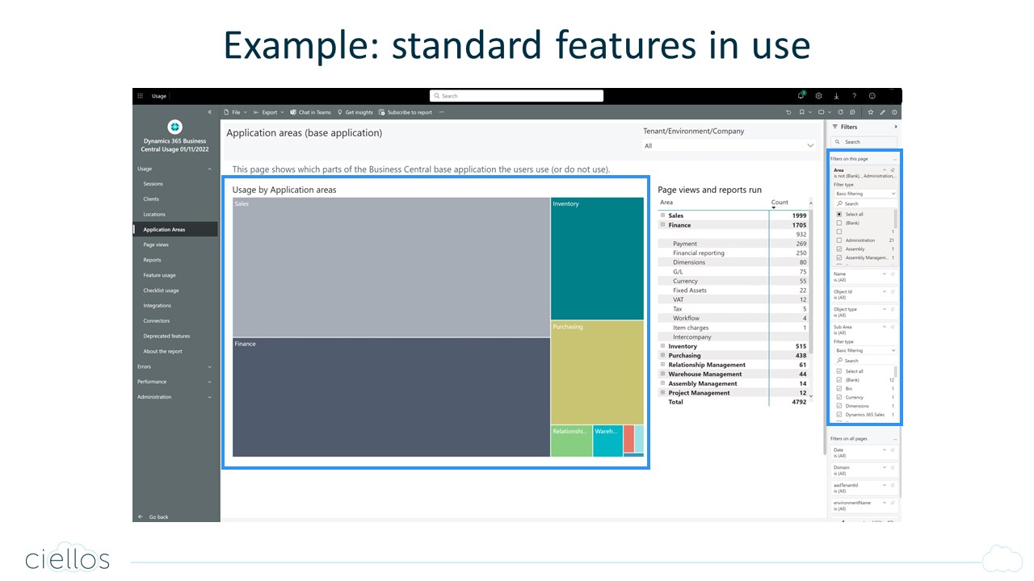Click the Search field in Sub Area filter
Image resolution: width=1034 pixels, height=581 pixels.
point(864,361)
